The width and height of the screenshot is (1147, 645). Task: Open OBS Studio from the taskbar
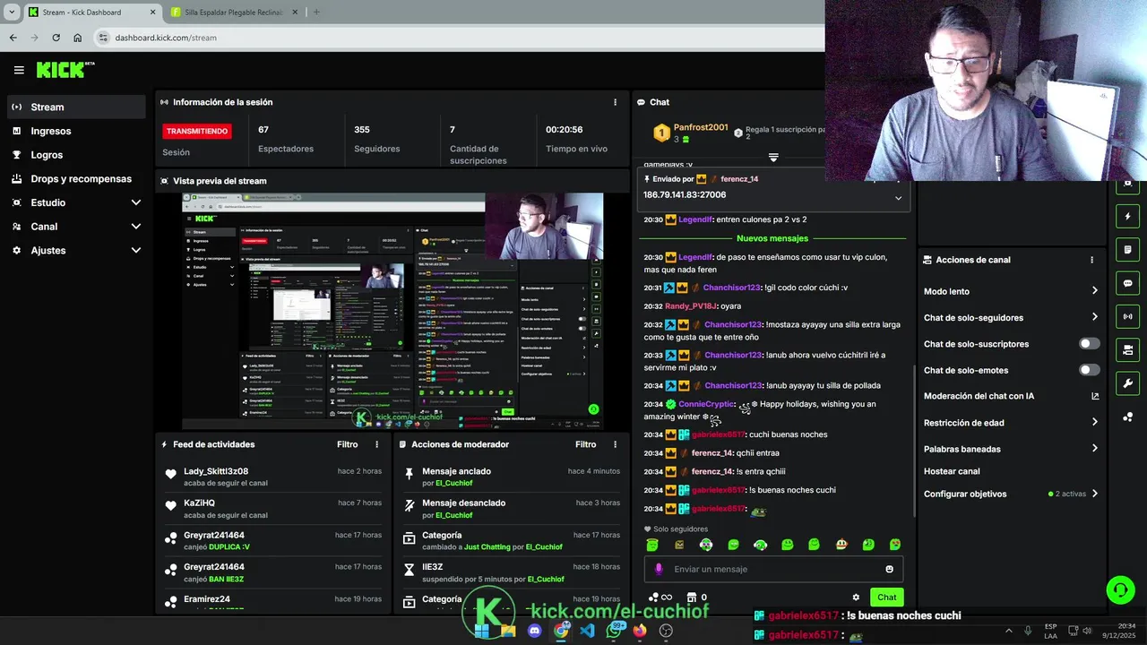pyautogui.click(x=666, y=631)
